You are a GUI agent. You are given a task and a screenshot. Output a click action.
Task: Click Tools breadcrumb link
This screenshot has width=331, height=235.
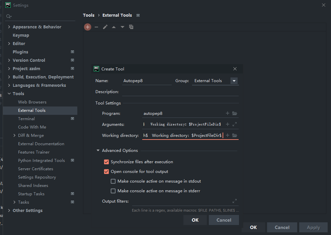[x=89, y=15]
